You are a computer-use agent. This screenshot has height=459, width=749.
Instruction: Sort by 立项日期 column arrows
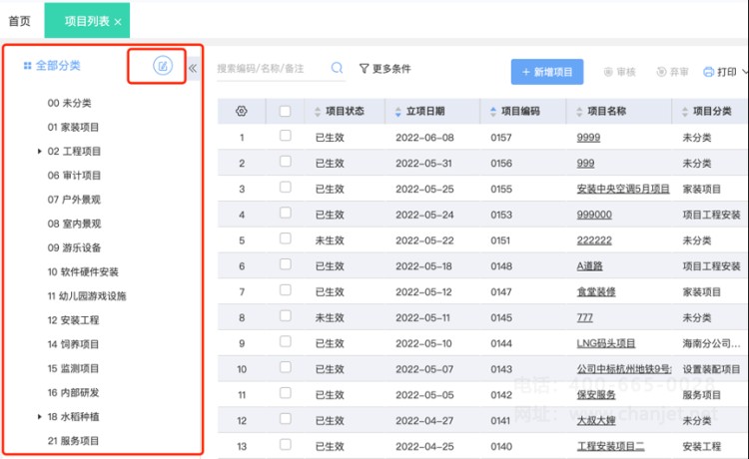click(397, 112)
